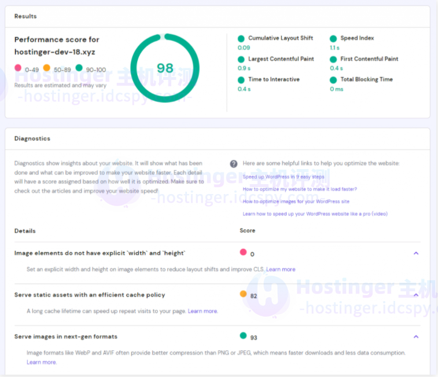Click the Total Blocking Time status dot
Screen dimensions: 438x377
(x=333, y=80)
